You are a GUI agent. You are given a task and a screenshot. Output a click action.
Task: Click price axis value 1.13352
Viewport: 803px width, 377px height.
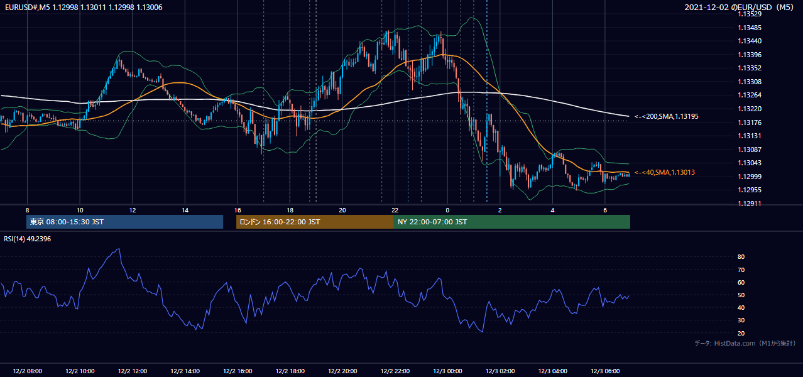tap(750, 68)
